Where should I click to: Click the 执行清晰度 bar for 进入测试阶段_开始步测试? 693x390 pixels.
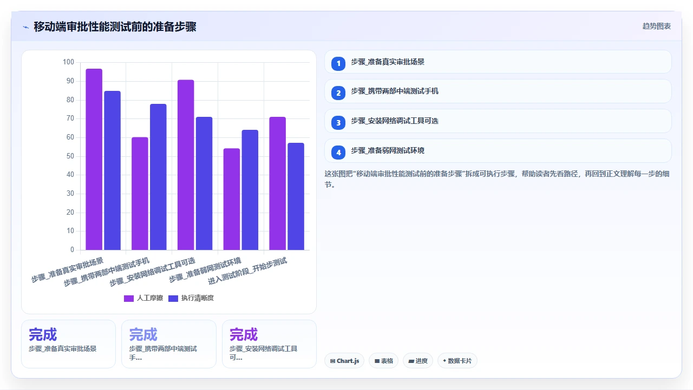[296, 196]
